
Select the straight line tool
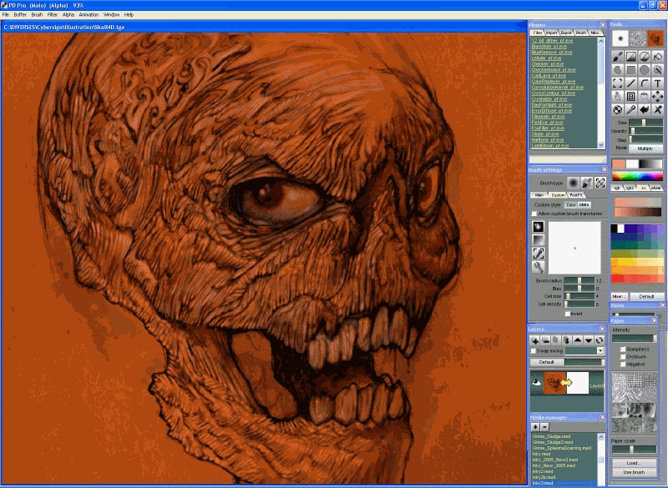(631, 83)
